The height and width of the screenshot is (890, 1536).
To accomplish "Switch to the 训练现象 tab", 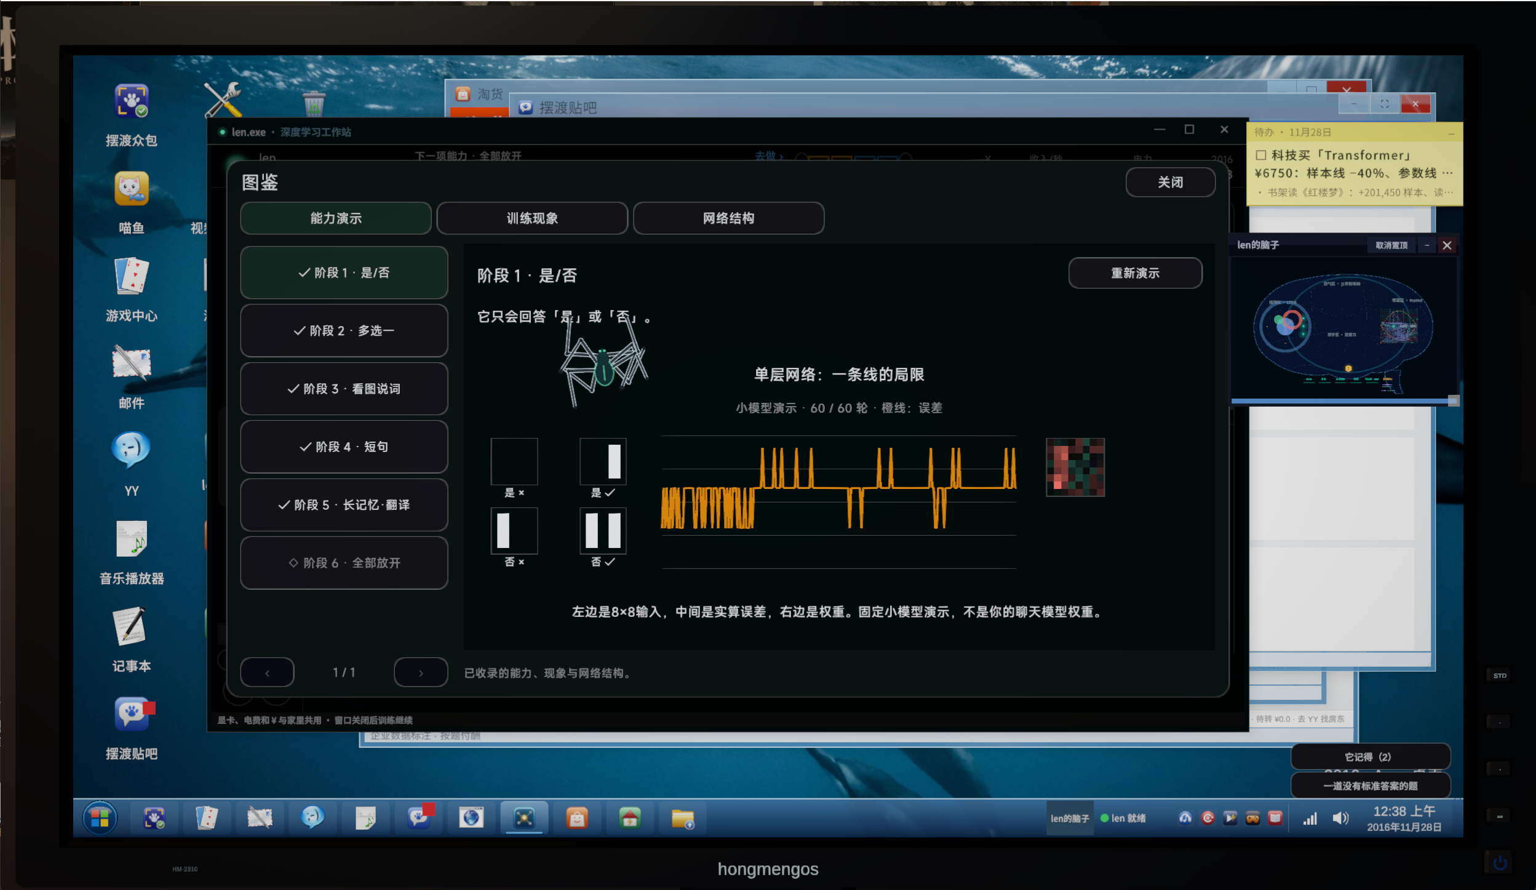I will pyautogui.click(x=532, y=218).
